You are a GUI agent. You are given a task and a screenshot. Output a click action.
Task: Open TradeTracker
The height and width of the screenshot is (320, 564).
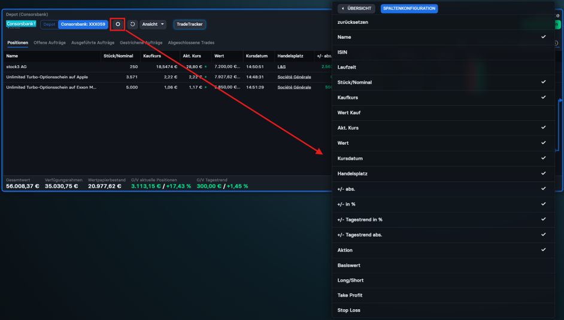[x=190, y=24]
